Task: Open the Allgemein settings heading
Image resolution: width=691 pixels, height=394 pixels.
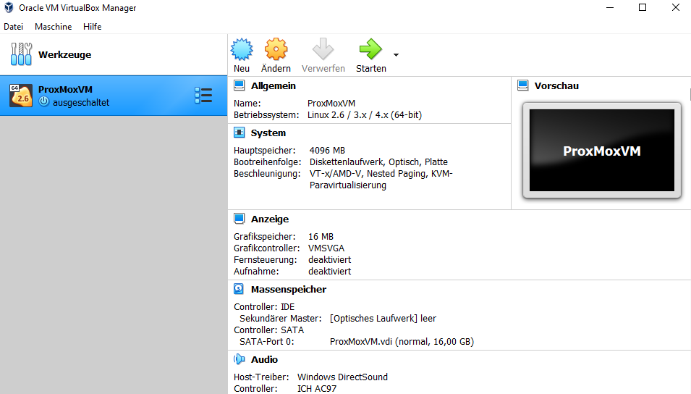Action: (274, 85)
